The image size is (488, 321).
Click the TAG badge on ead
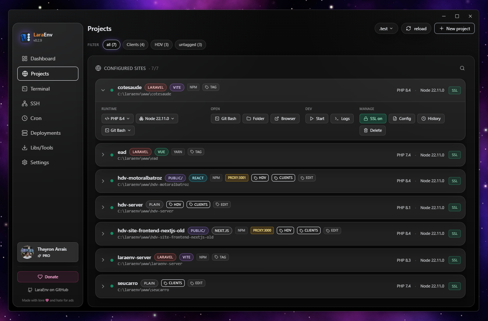coord(196,152)
